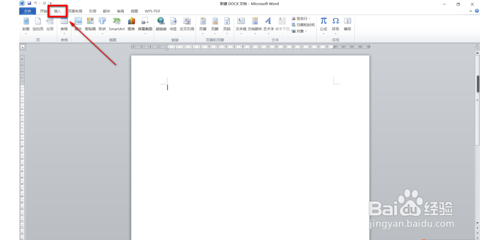480x240 pixels.
Task: Open the File (文件) tab
Action: point(28,11)
